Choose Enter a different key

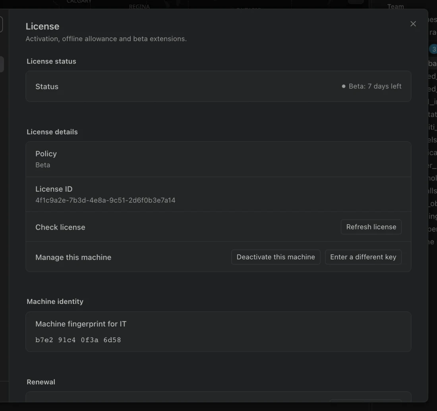(x=363, y=257)
